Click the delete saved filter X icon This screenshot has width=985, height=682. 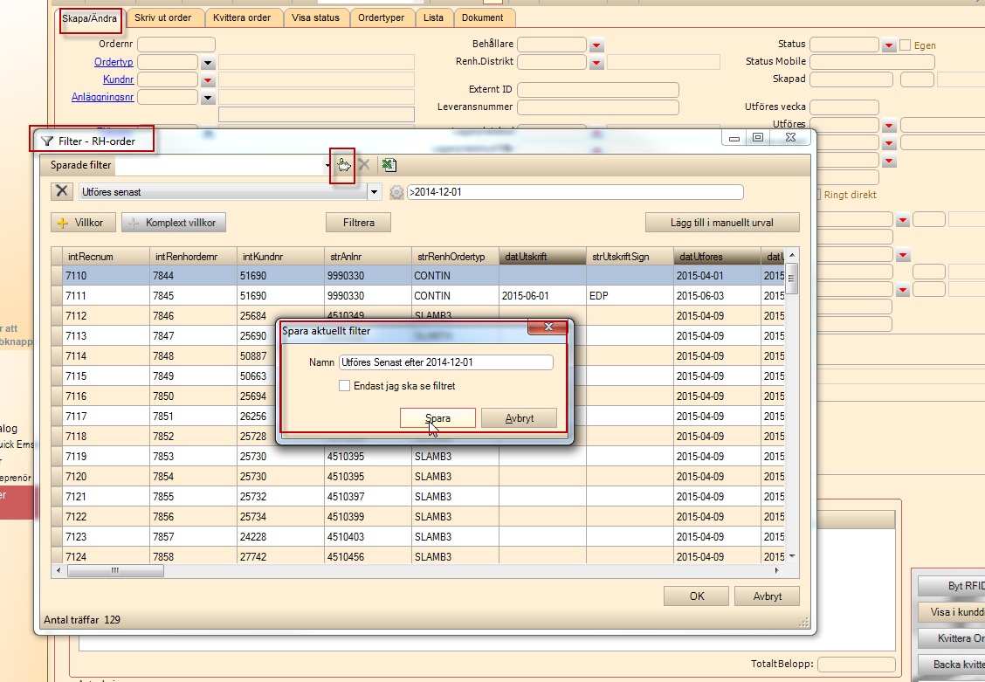[x=364, y=164]
